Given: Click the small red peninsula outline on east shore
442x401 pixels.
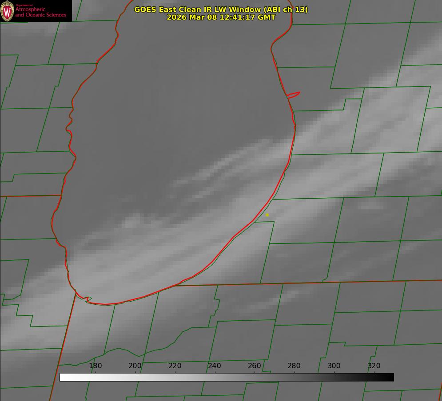Looking at the screenshot, I should pyautogui.click(x=294, y=94).
